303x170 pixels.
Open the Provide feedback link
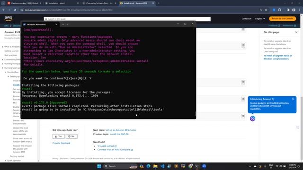(x=61, y=143)
